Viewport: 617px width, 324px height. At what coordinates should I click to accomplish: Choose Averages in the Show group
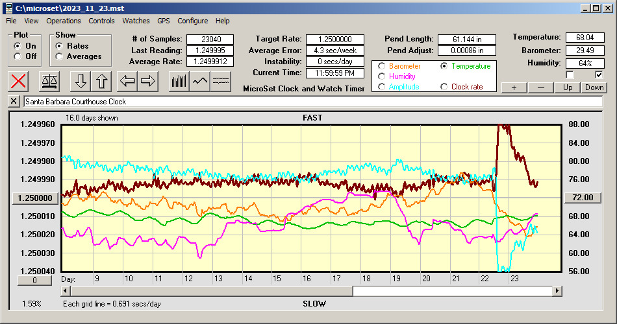(x=59, y=56)
